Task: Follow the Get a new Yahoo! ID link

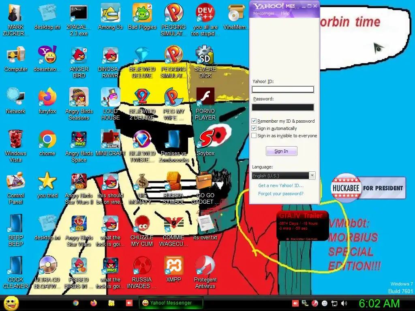Action: point(281,185)
